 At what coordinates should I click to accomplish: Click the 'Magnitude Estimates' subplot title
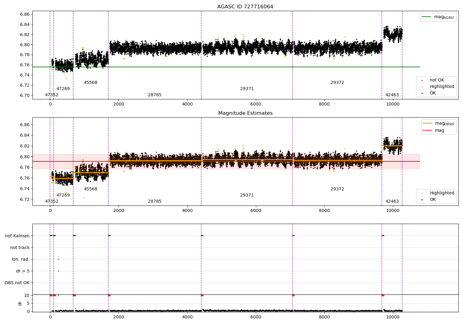point(245,113)
